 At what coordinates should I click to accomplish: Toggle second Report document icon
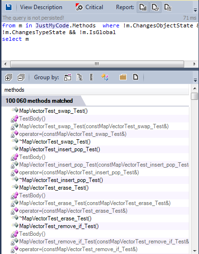pyautogui.click(x=155, y=7)
